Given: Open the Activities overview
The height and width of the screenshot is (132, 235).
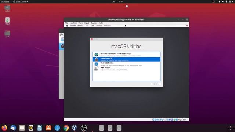Looking at the screenshot, I should pyautogui.click(x=5, y=1).
